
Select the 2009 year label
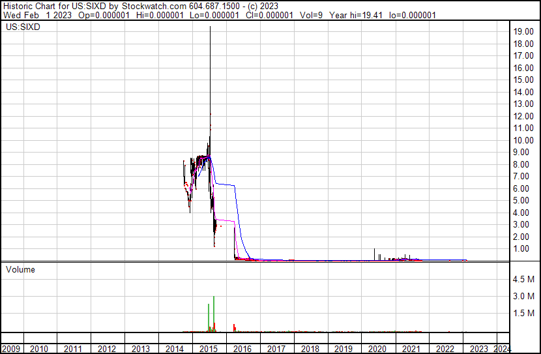click(10, 349)
